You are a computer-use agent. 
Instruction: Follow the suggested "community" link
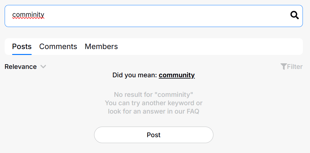pyautogui.click(x=177, y=75)
